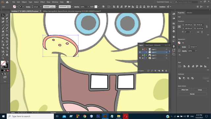211x119 pixels.
Task: Click the Offset Path button
Action: (x=185, y=90)
